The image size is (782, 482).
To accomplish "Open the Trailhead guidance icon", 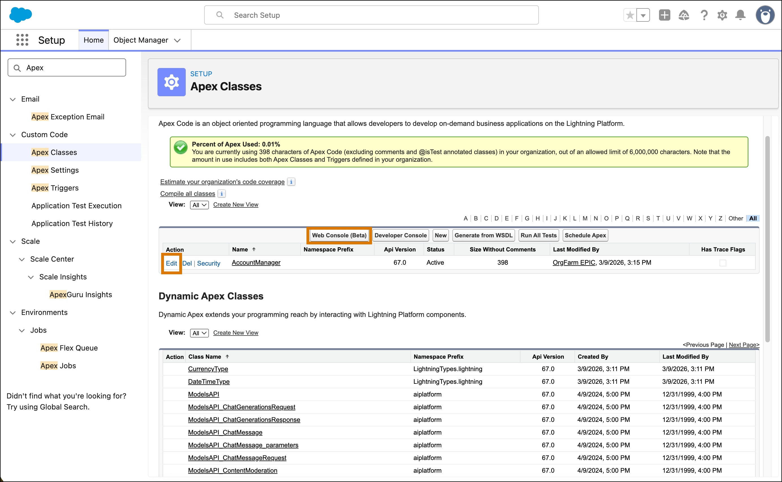I will point(684,15).
